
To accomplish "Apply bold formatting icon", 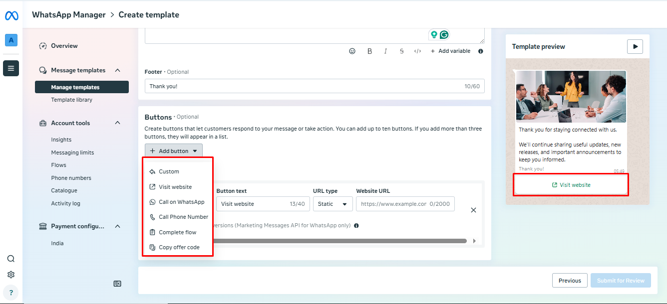I will point(369,51).
